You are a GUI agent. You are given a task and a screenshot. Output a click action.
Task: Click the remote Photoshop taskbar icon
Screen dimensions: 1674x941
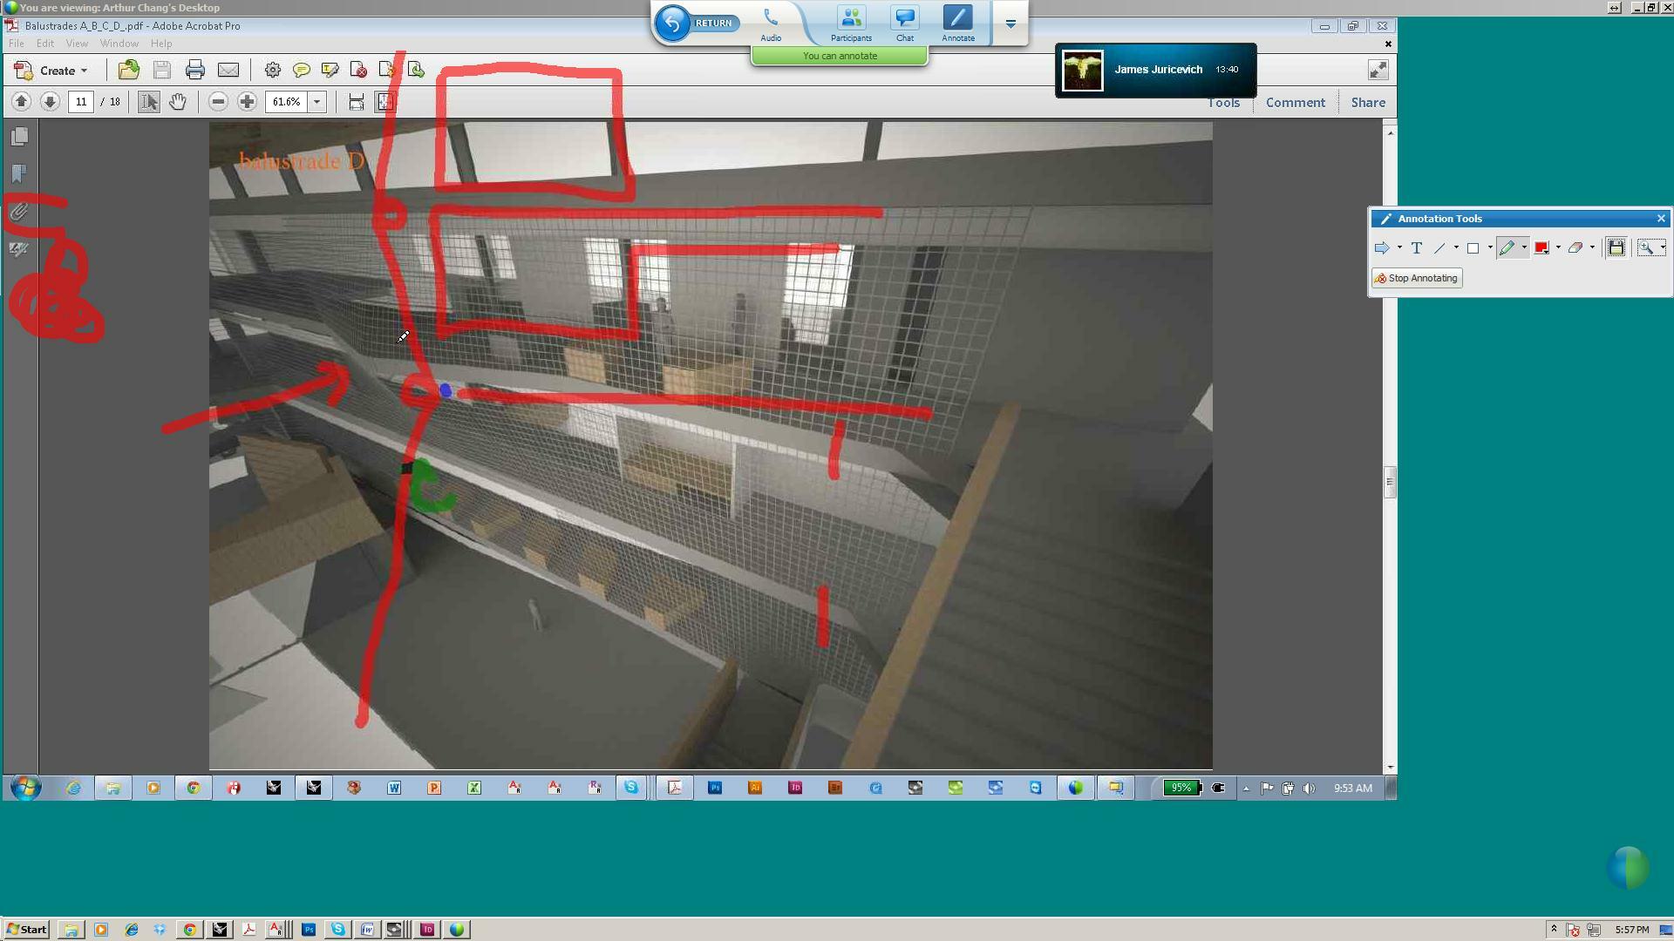[x=715, y=789]
